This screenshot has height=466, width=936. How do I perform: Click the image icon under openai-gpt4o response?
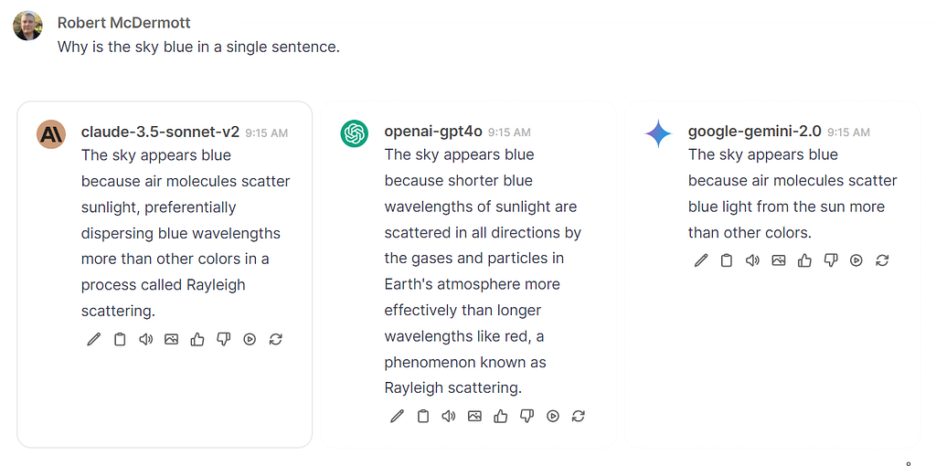(474, 416)
